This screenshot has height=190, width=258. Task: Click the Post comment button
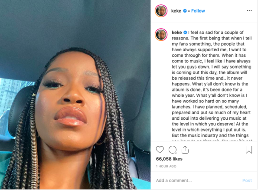coord(247,180)
